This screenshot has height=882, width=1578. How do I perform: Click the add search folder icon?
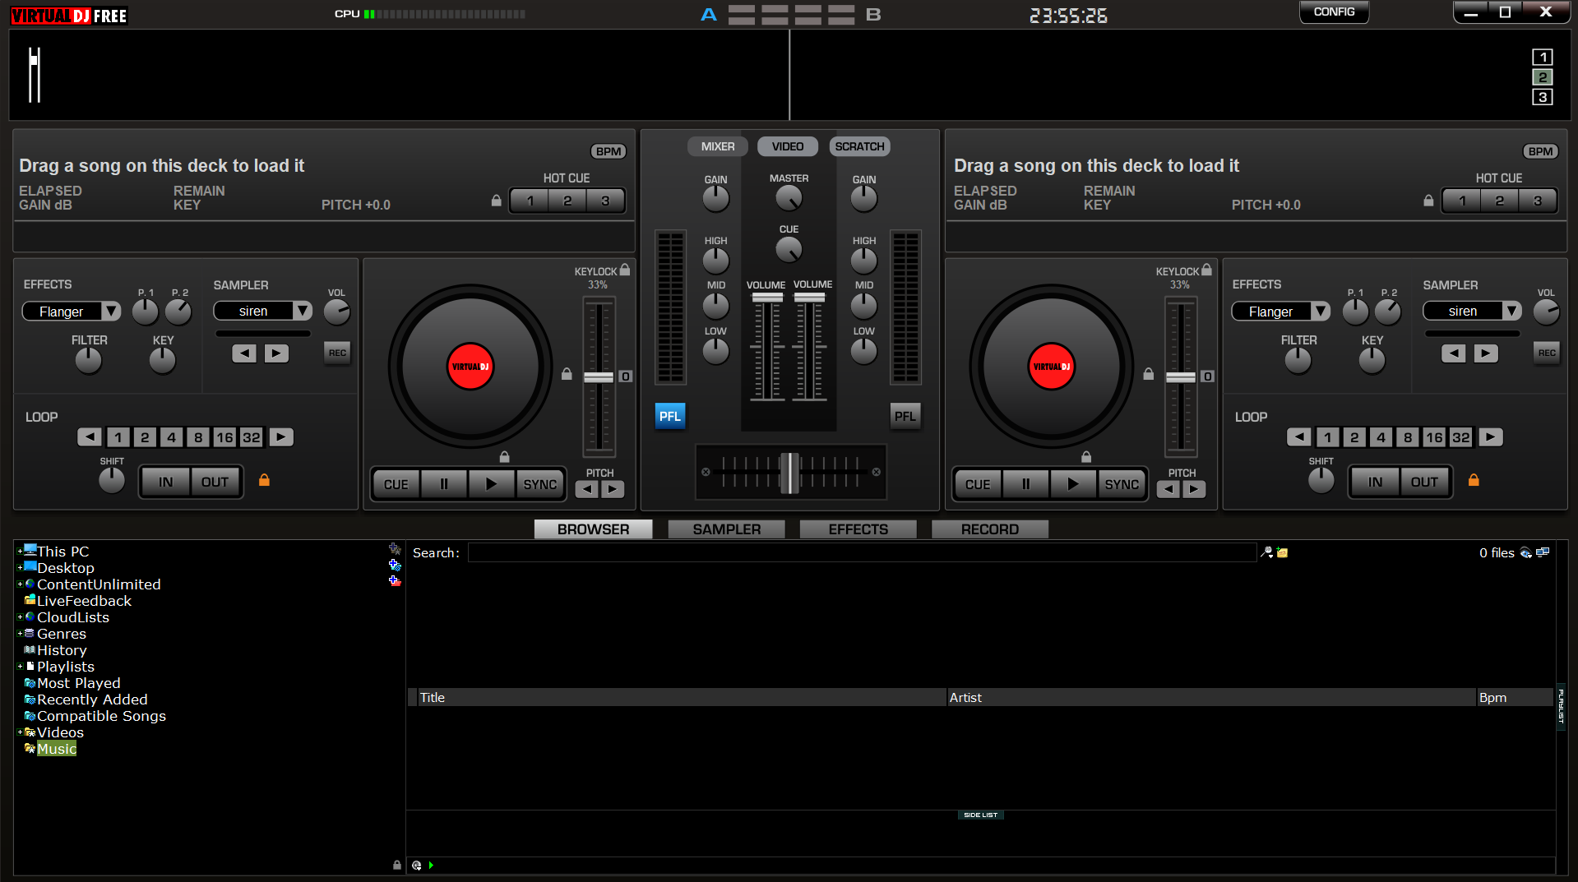pyautogui.click(x=1282, y=552)
